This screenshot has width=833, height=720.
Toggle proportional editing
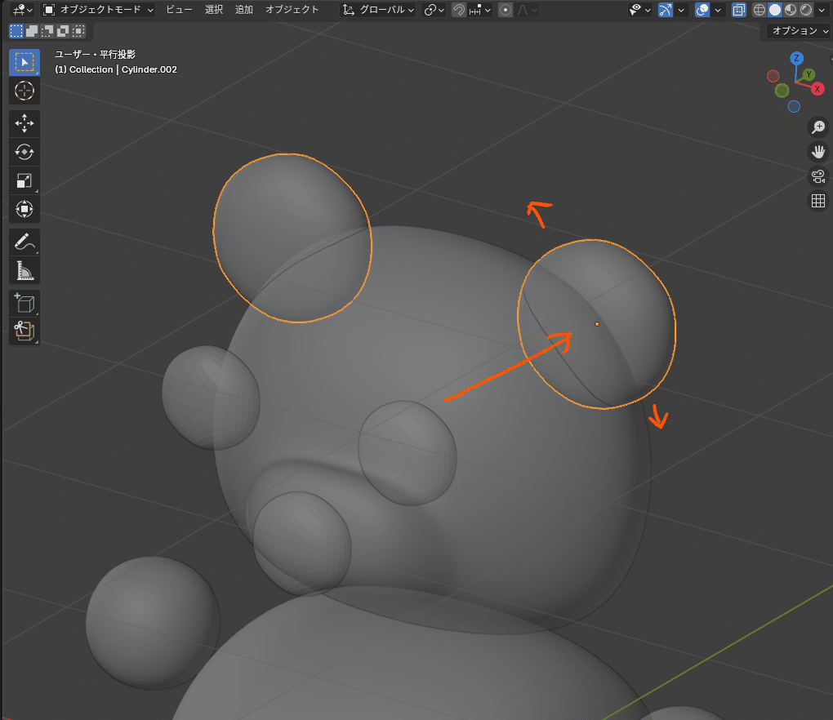(506, 10)
